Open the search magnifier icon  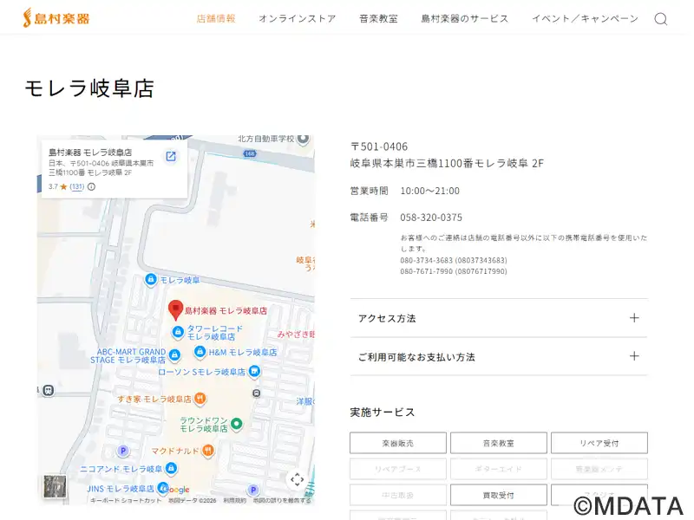661,19
